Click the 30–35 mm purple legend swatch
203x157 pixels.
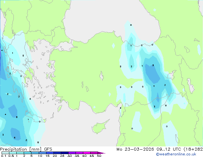pos(72,153)
